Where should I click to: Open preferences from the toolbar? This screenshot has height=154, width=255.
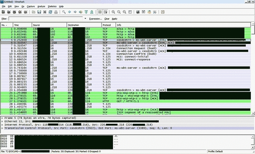[155, 12]
